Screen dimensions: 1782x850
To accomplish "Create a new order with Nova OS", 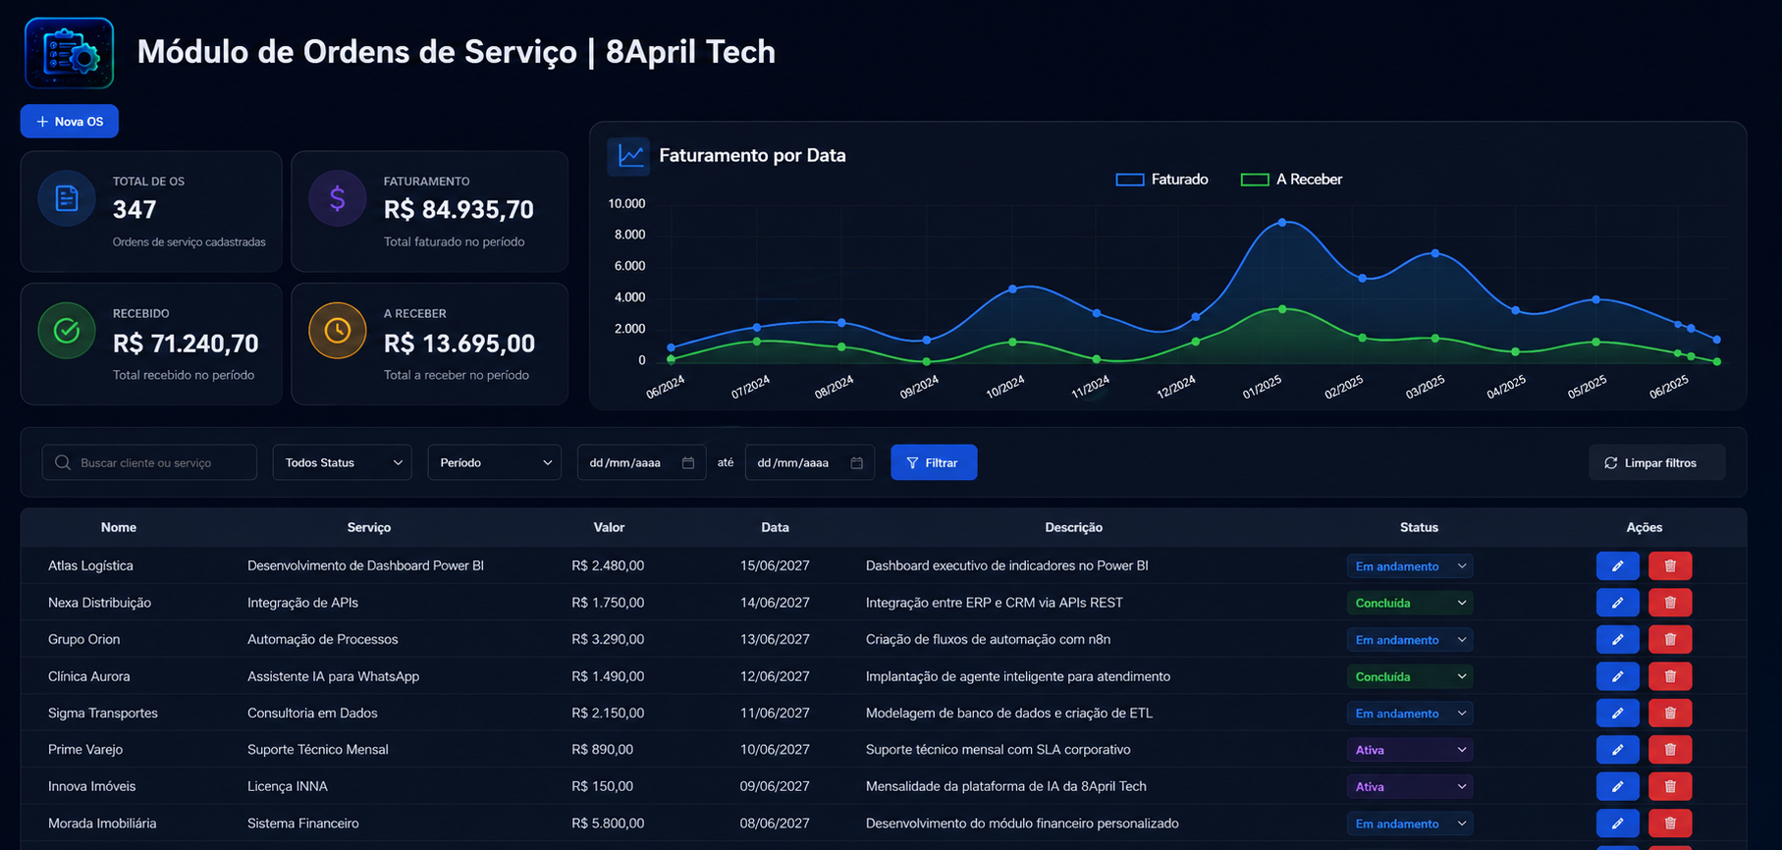I will tap(70, 122).
